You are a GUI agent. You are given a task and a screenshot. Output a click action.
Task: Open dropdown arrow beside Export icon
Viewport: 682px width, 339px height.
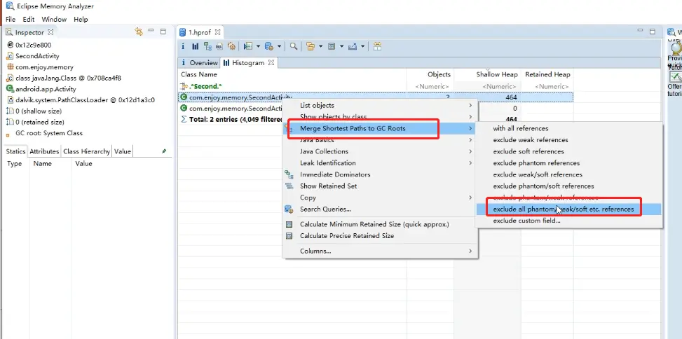point(362,46)
